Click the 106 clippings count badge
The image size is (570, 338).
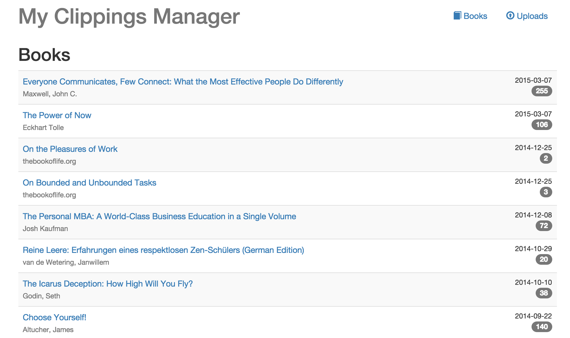pyautogui.click(x=542, y=125)
